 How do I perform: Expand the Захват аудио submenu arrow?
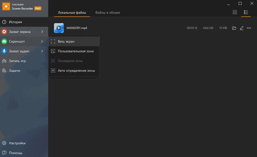click(42, 51)
